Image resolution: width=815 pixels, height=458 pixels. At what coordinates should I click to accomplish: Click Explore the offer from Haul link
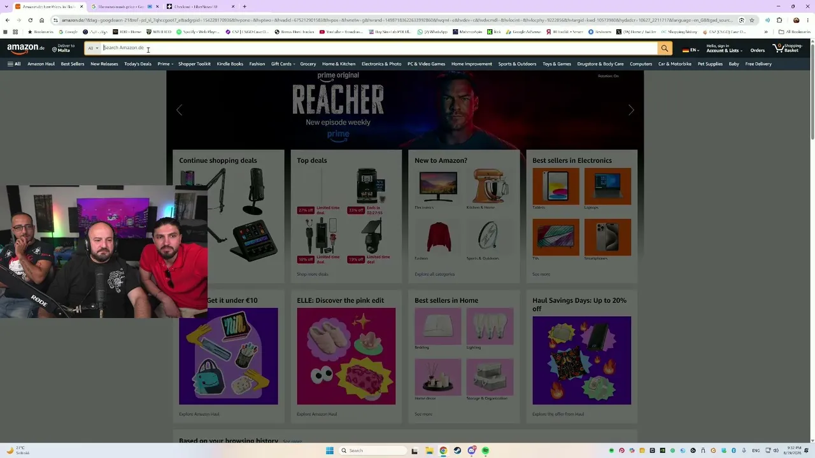[x=558, y=414]
